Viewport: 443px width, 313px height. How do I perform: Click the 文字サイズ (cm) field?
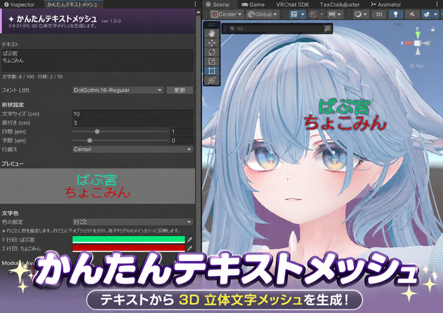(x=132, y=113)
